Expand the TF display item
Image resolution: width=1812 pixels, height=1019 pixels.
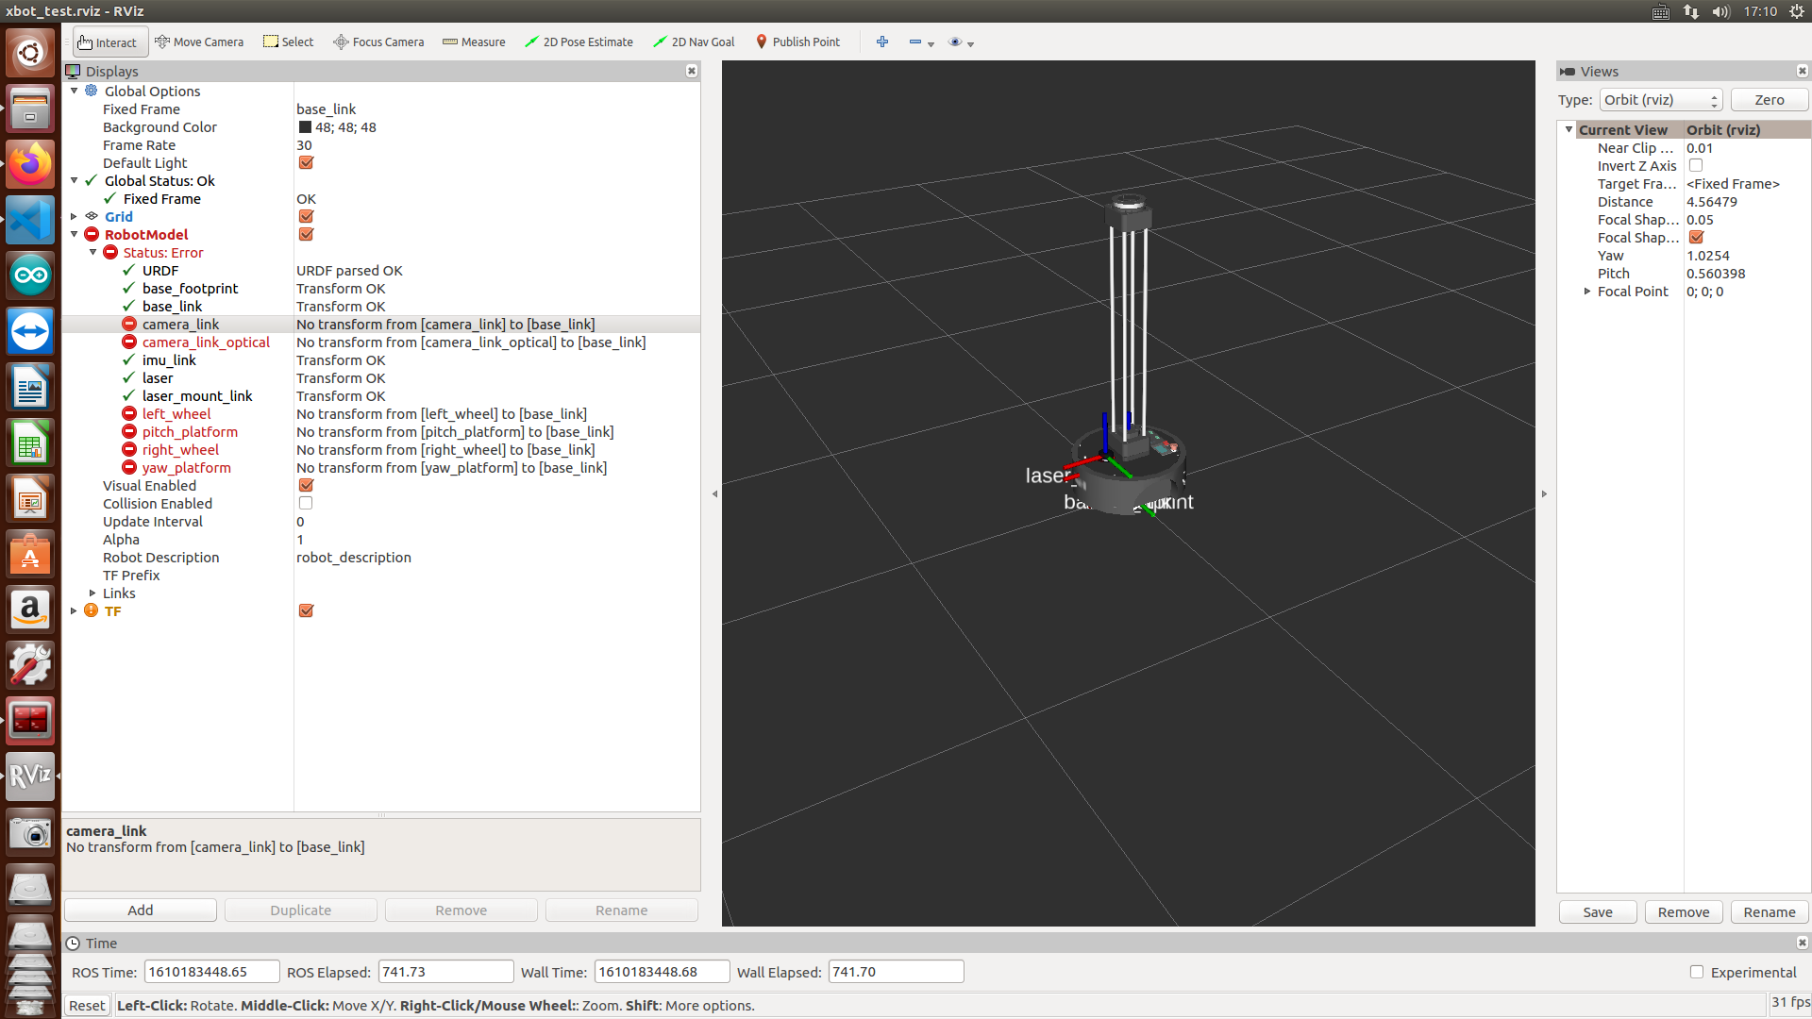(x=74, y=610)
